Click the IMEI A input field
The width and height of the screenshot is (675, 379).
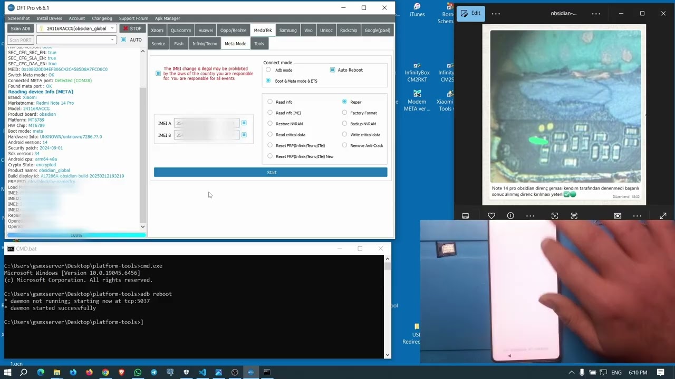pyautogui.click(x=207, y=123)
